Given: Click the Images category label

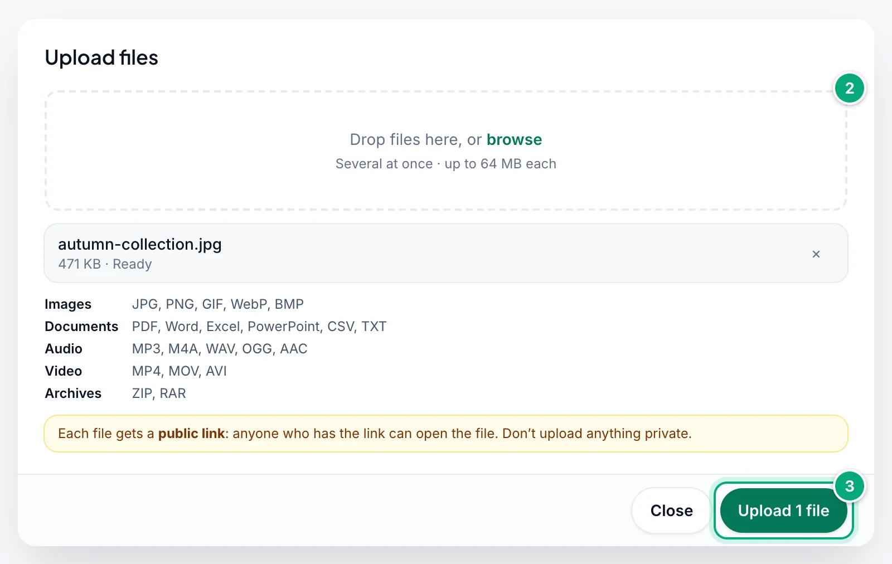Looking at the screenshot, I should click(x=68, y=304).
